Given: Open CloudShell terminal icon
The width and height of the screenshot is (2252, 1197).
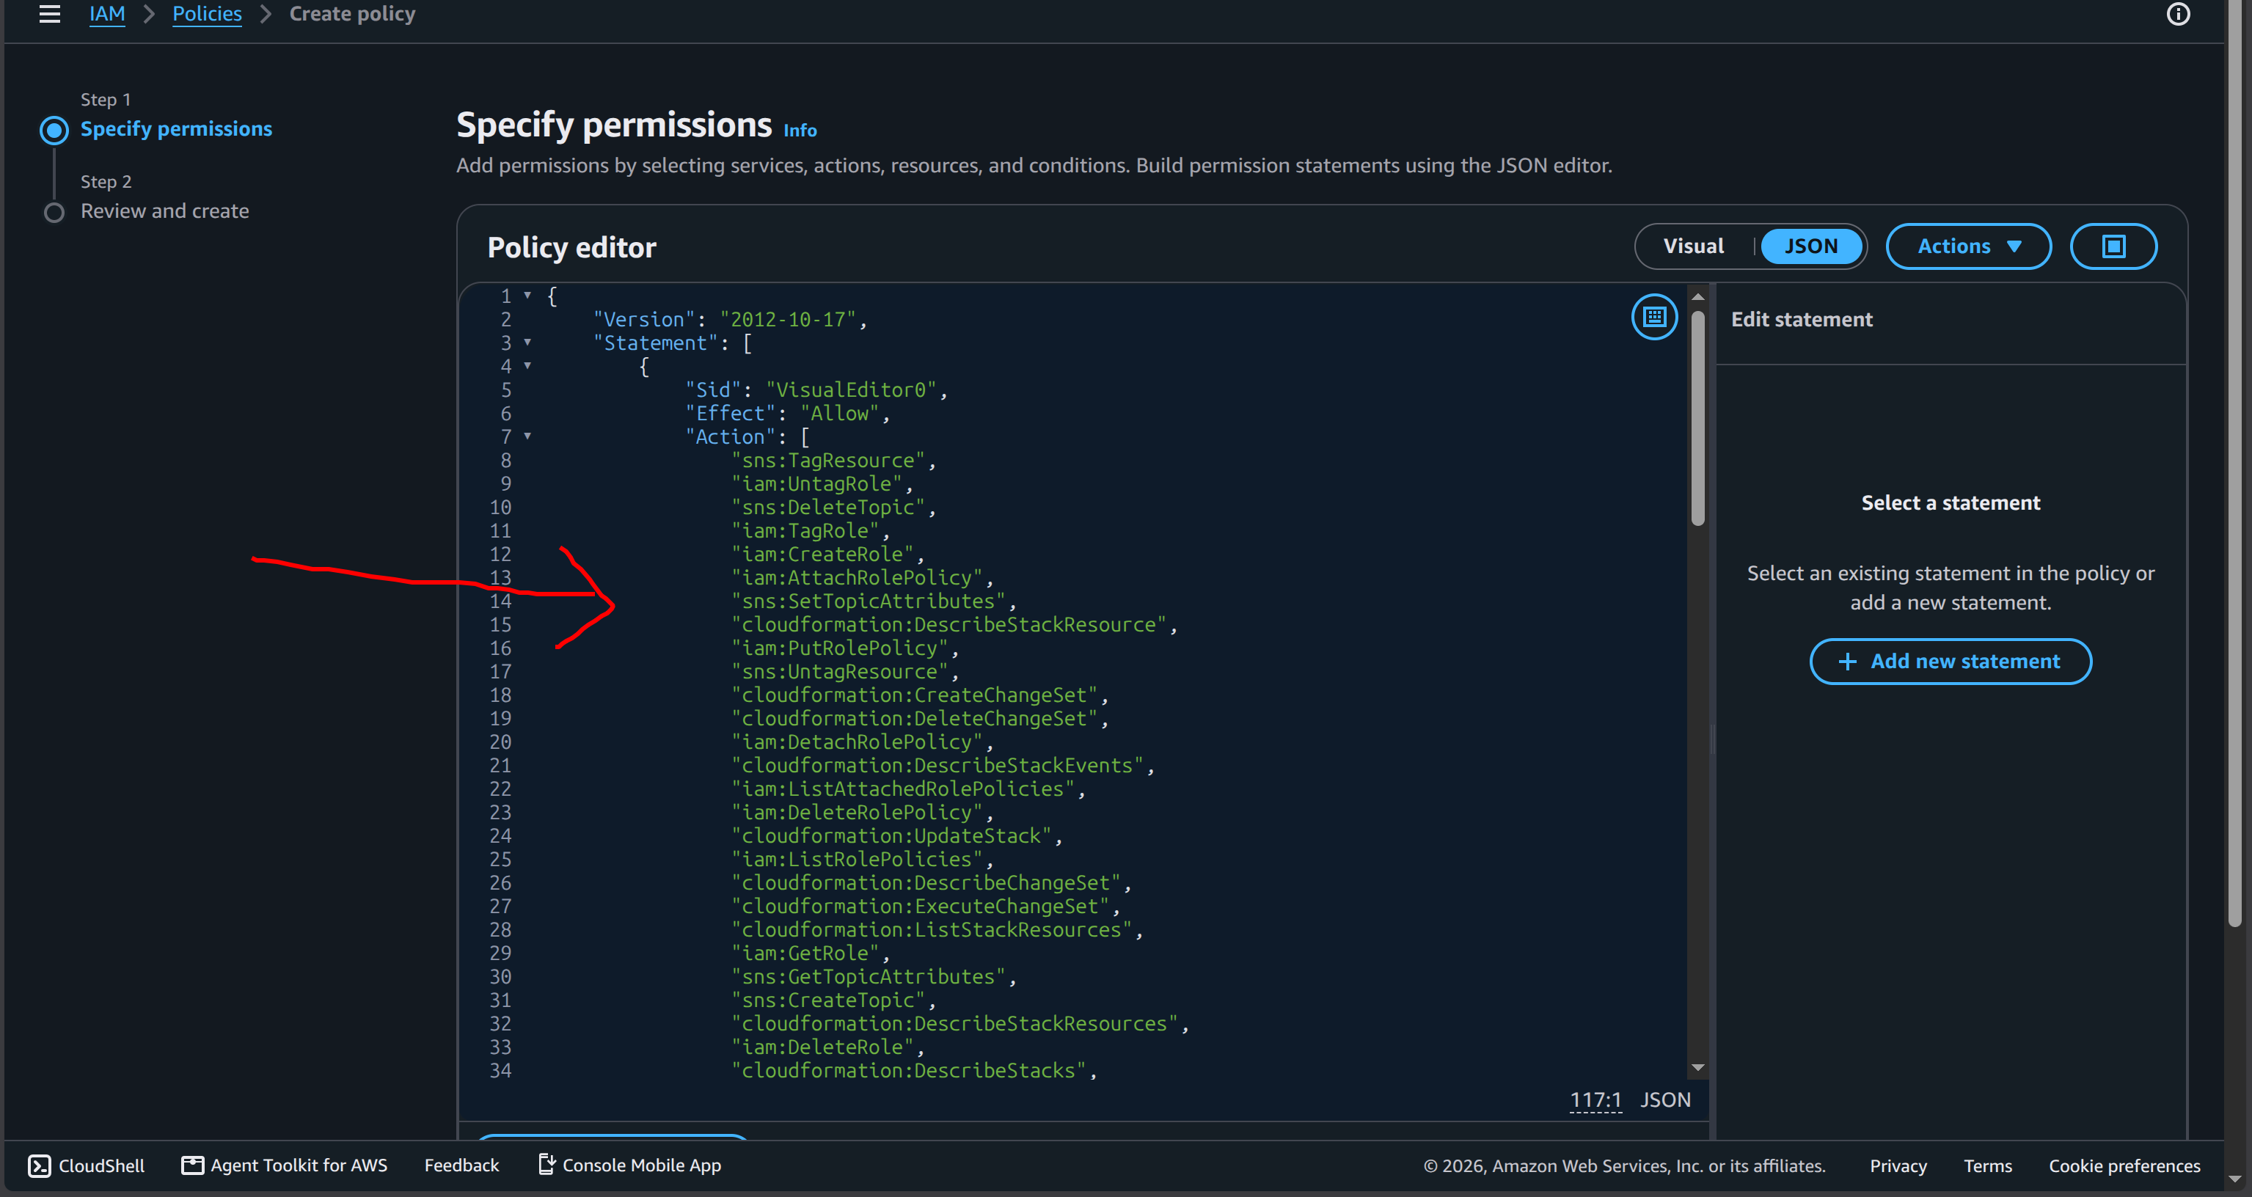Looking at the screenshot, I should click(40, 1165).
